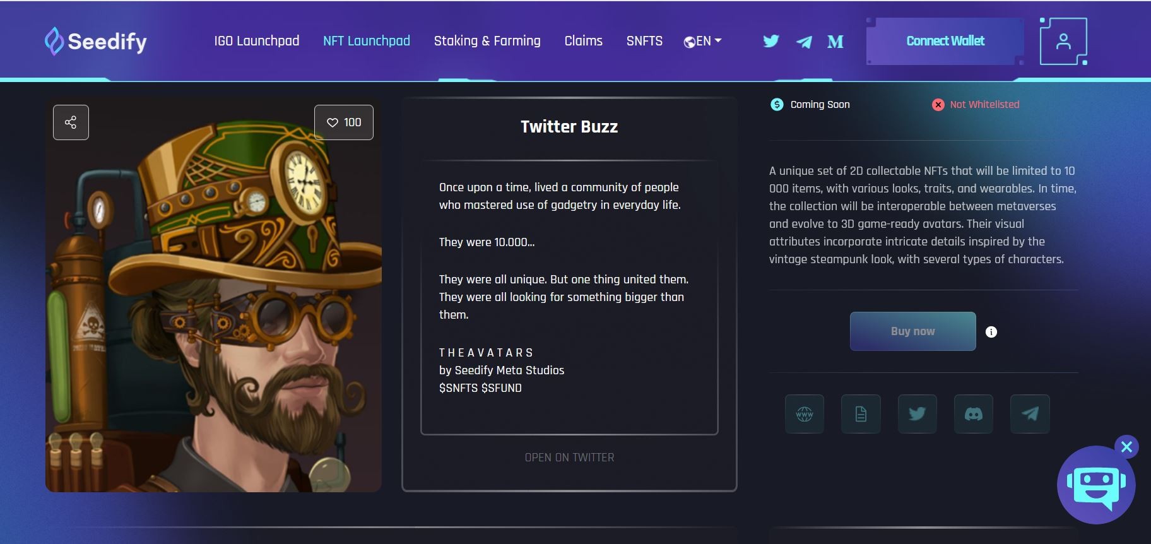Viewport: 1151px width, 544px height.
Task: Click the Twitter Buzz heading
Action: tap(569, 127)
